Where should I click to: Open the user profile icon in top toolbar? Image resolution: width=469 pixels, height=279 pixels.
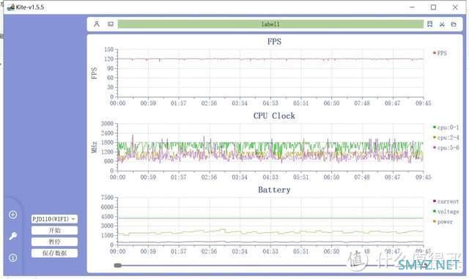(97, 24)
